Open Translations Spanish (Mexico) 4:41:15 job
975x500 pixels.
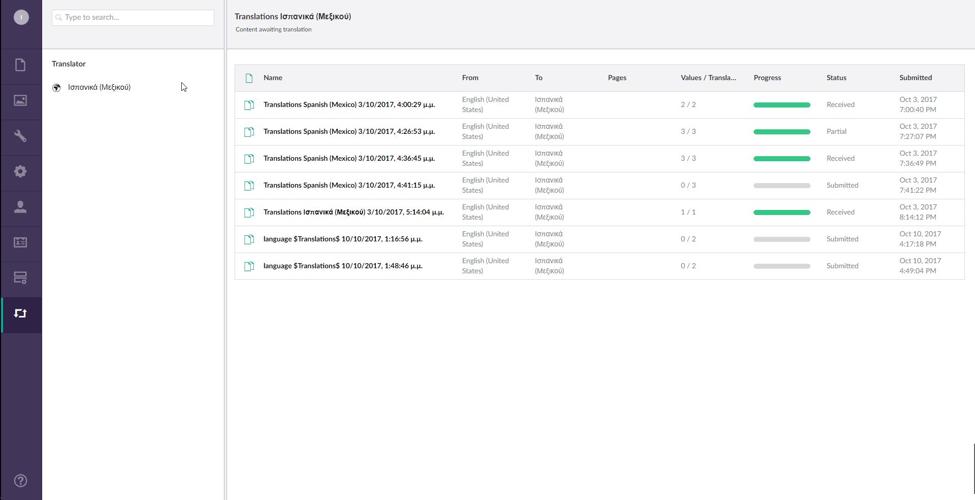click(349, 185)
